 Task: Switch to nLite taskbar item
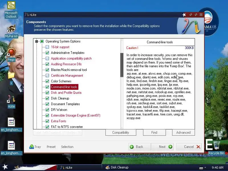click(79, 168)
